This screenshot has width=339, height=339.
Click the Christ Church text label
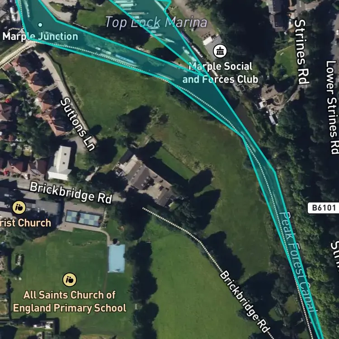click(25, 223)
